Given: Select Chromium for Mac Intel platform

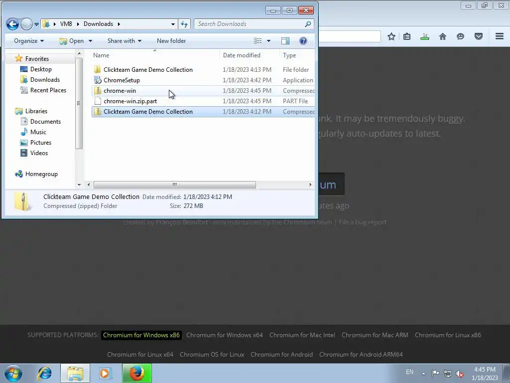Looking at the screenshot, I should (302, 335).
